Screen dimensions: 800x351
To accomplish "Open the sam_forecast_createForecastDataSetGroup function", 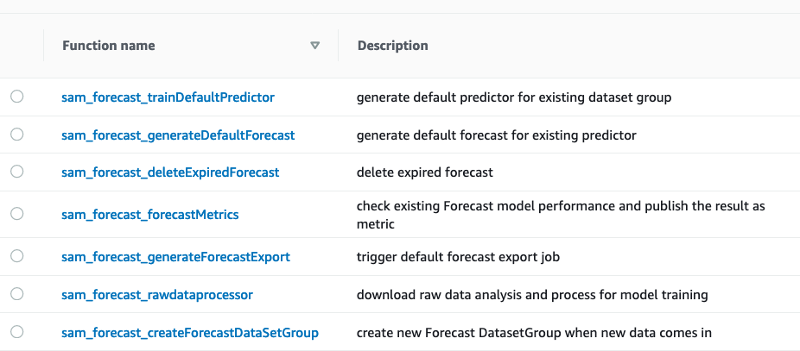I will click(190, 333).
